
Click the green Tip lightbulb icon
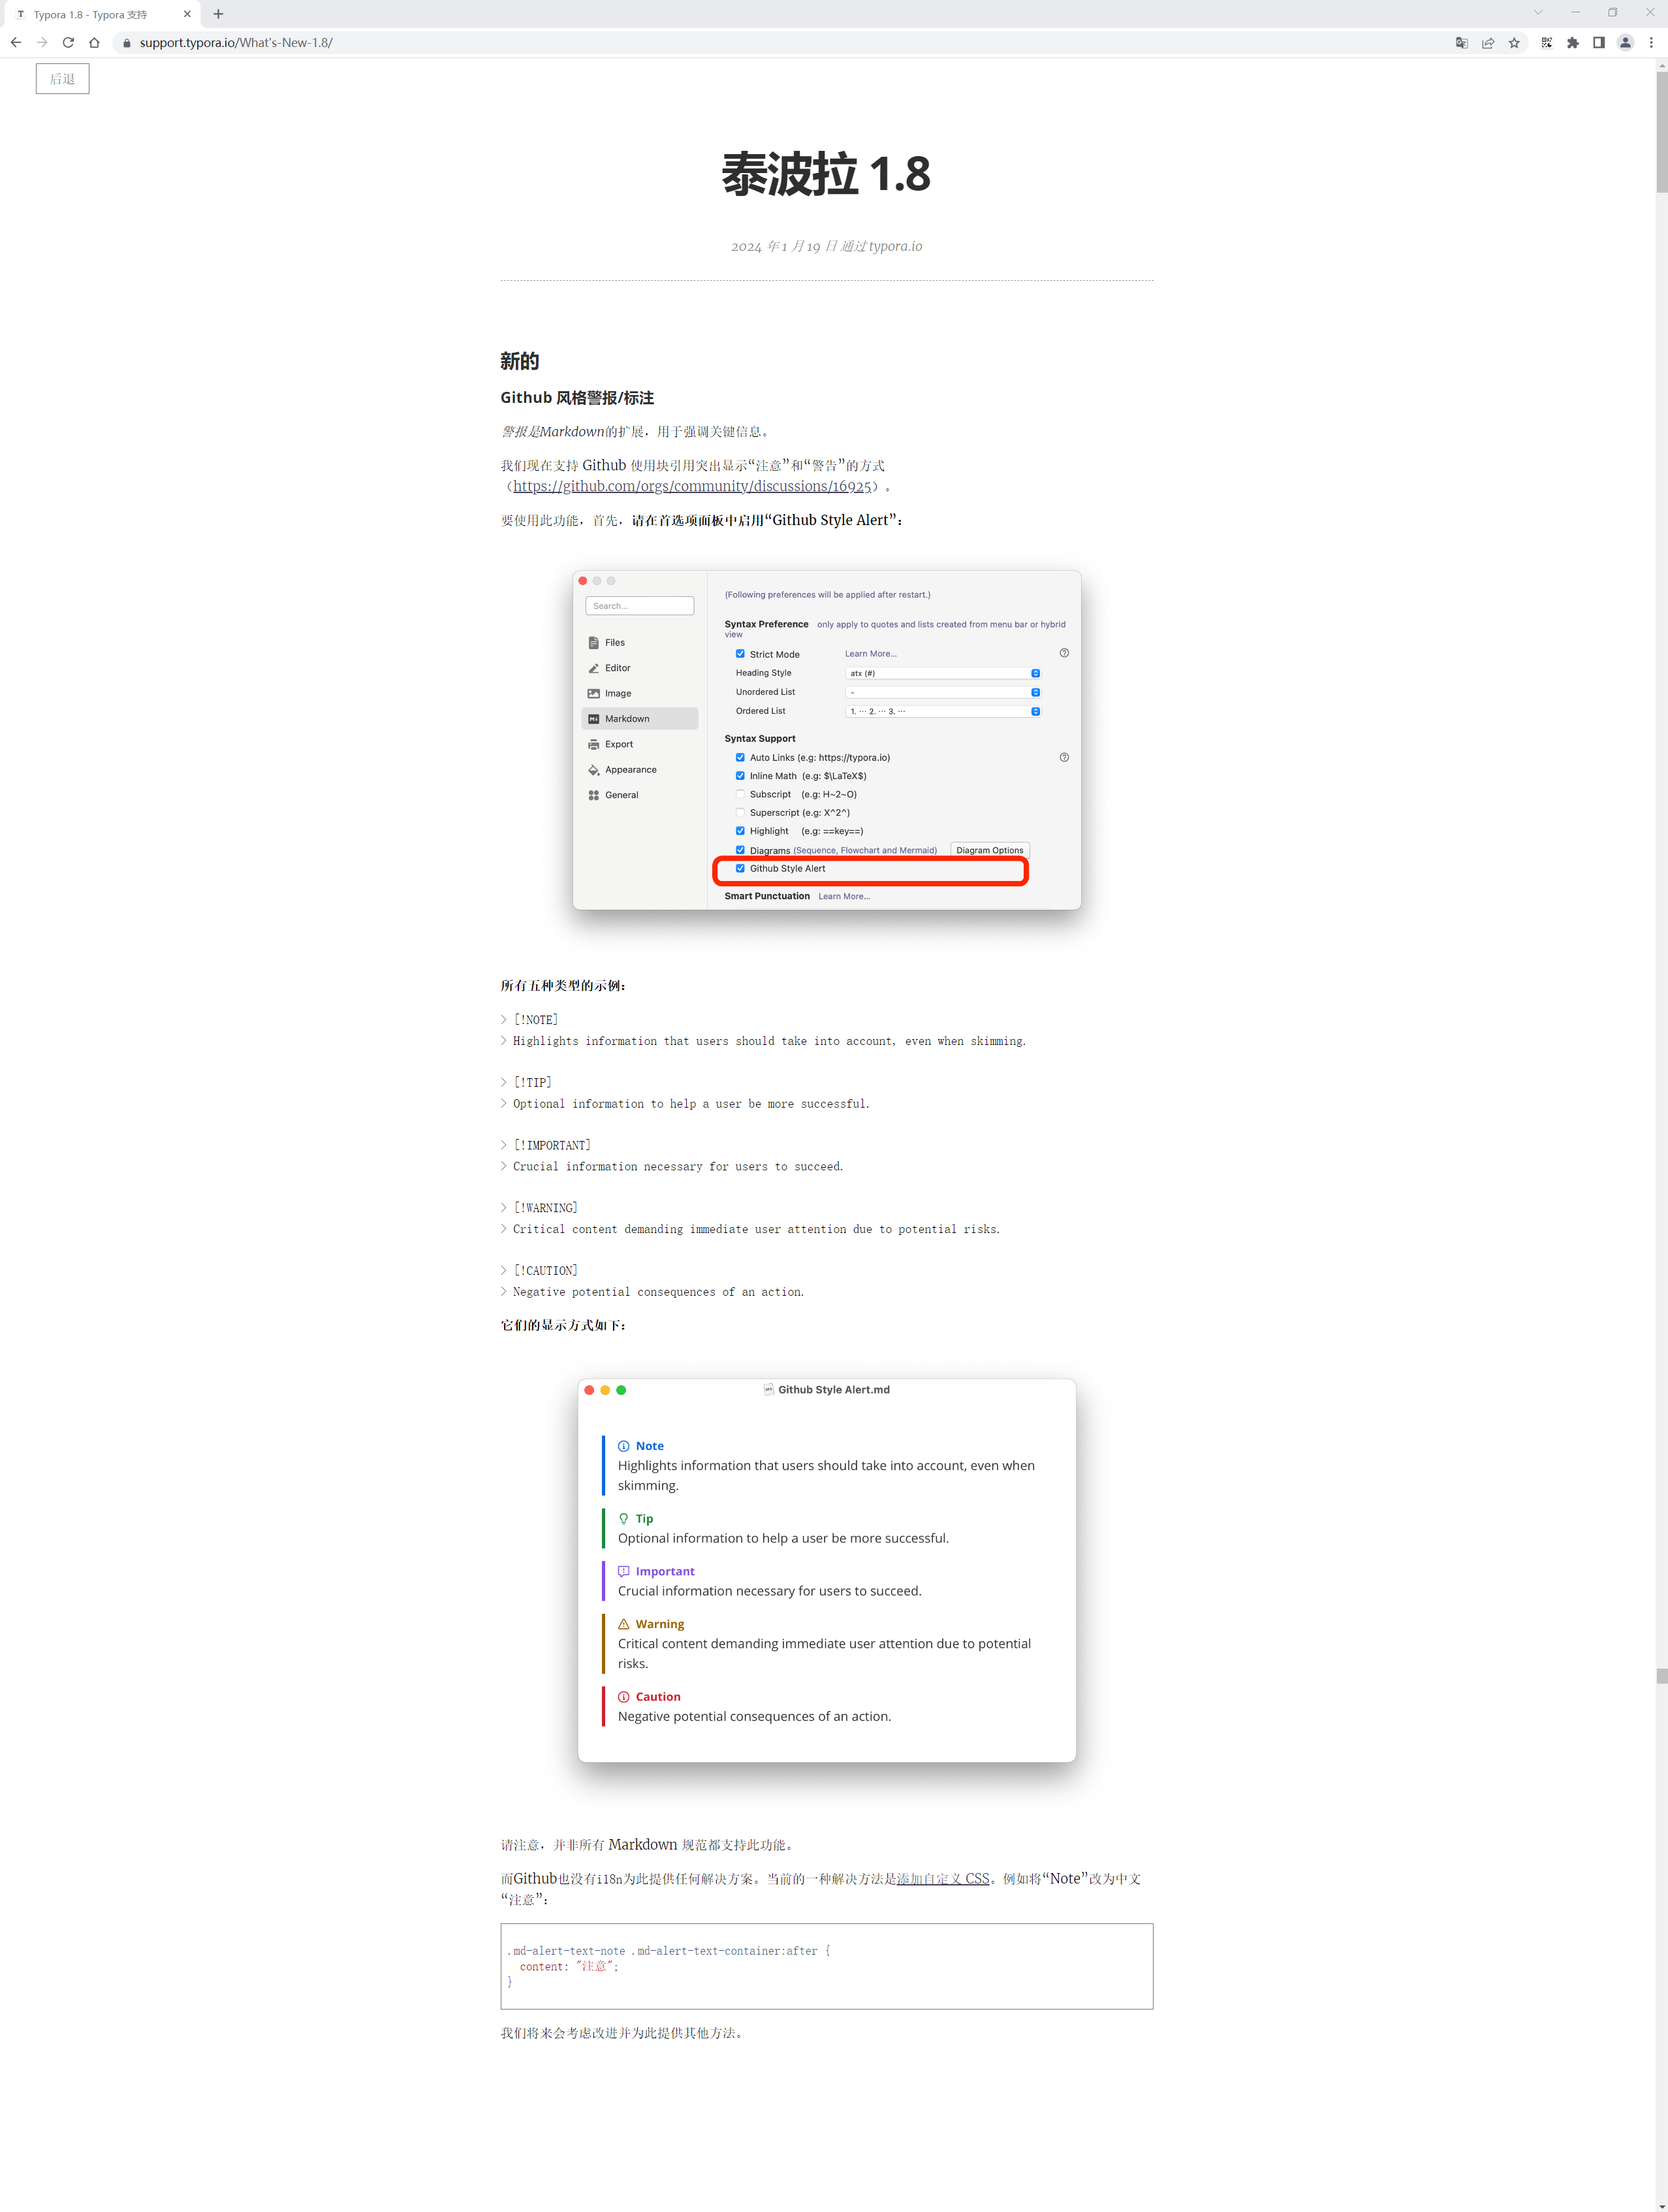(x=623, y=1519)
